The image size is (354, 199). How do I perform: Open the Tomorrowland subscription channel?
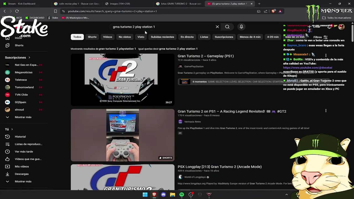click(x=24, y=87)
